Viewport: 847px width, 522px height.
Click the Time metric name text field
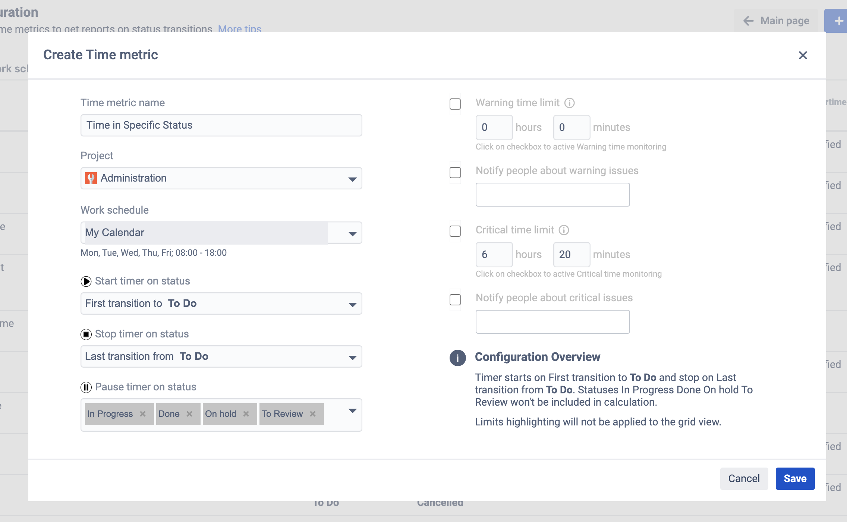point(221,125)
